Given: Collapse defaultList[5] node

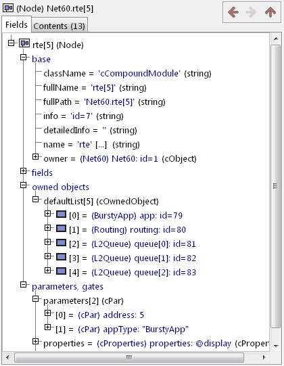Looking at the screenshot, I should pyautogui.click(x=35, y=200).
